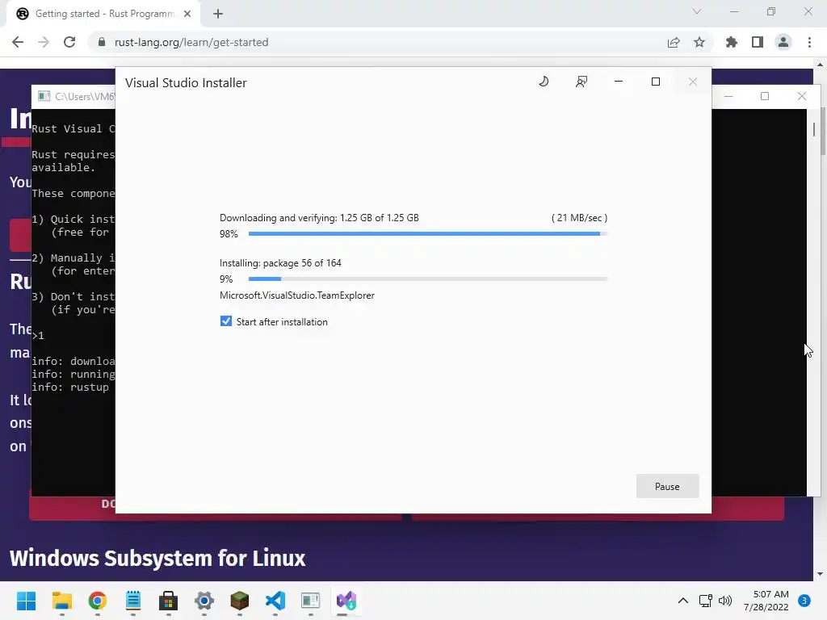The height and width of the screenshot is (620, 827).
Task: Select the Getting started Rust tab
Action: (x=103, y=14)
